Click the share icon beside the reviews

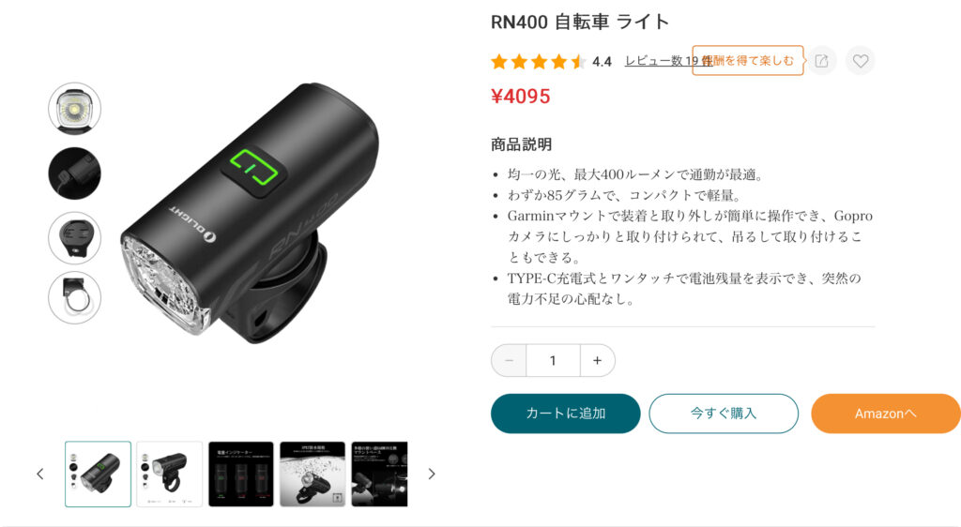coord(821,61)
